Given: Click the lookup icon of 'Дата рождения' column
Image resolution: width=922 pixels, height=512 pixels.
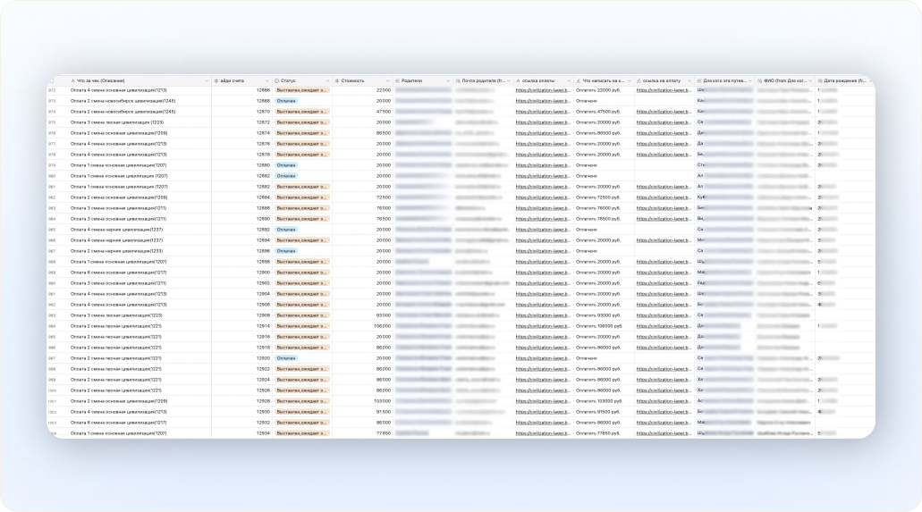Looking at the screenshot, I should tap(820, 80).
